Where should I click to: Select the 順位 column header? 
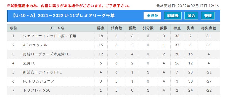pyautogui.click(x=13, y=28)
